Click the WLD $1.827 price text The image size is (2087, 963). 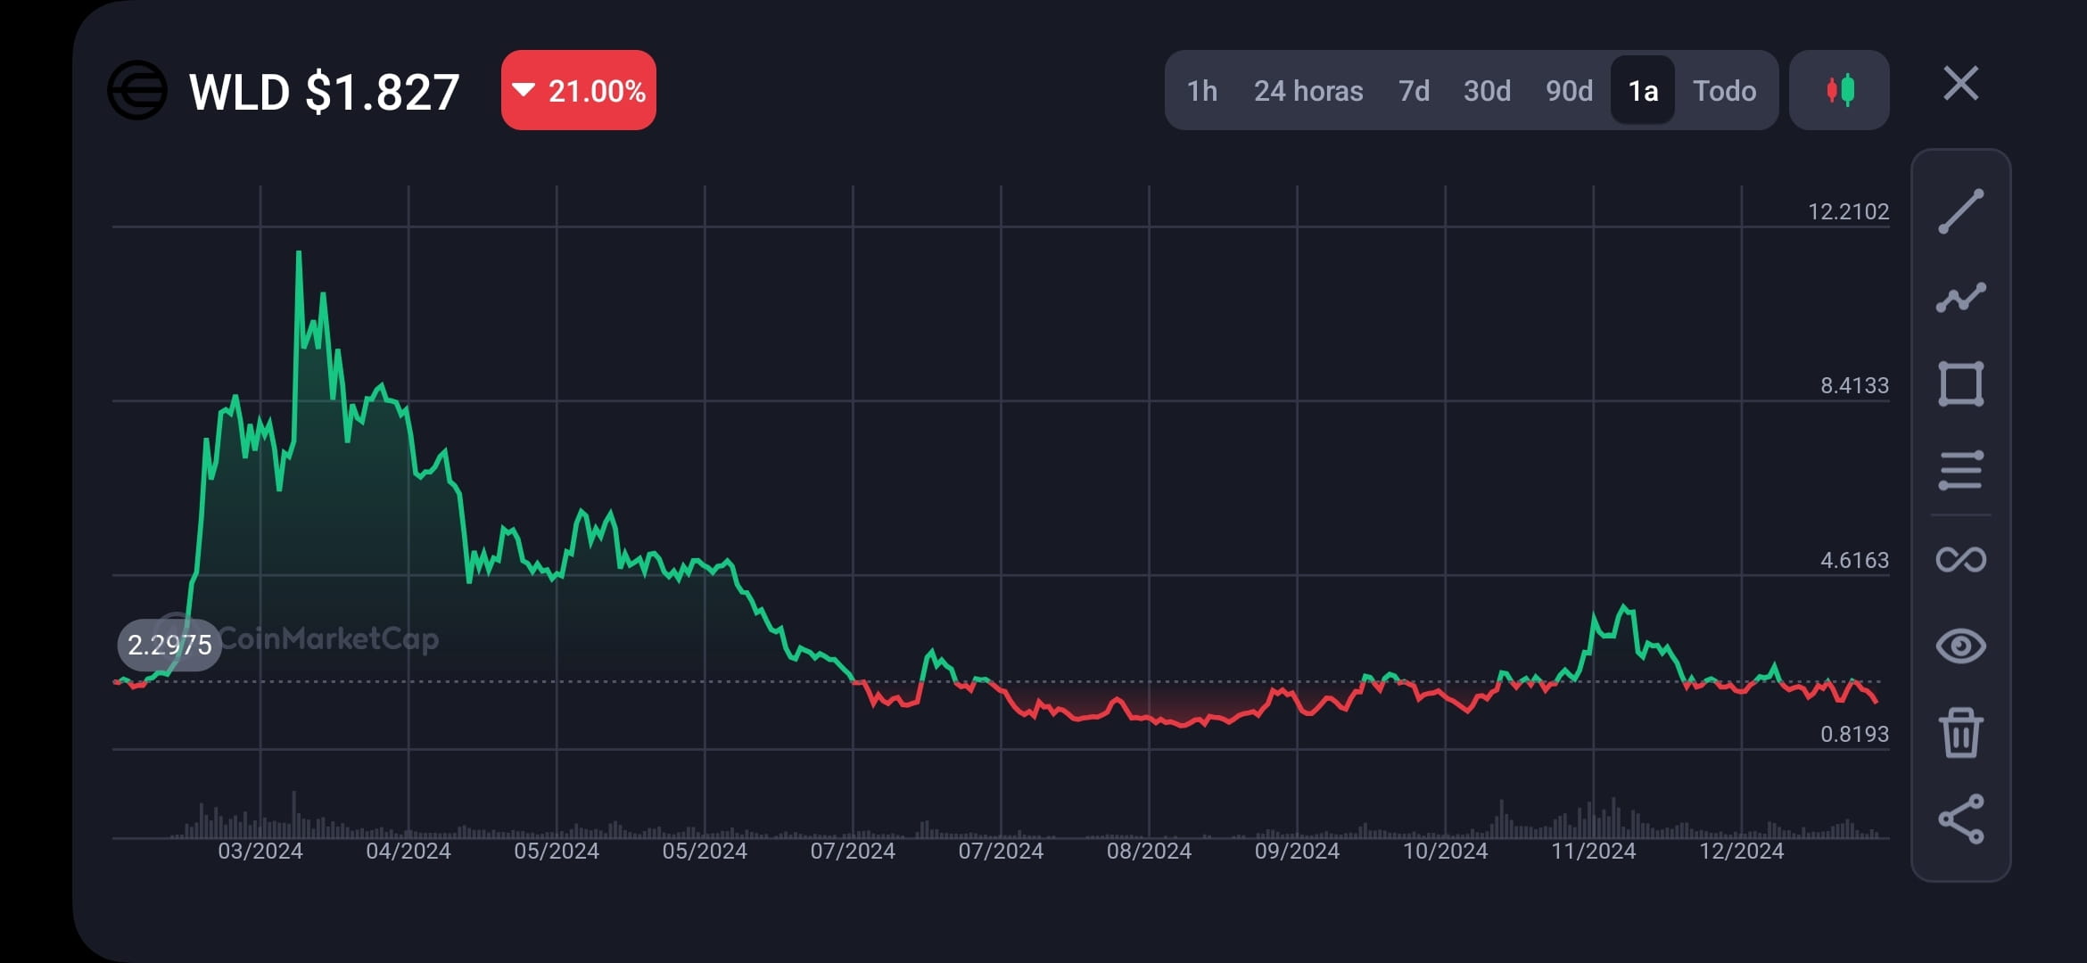tap(325, 91)
